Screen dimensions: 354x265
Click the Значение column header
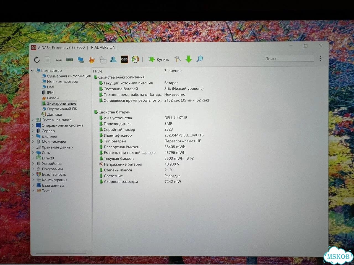point(173,71)
